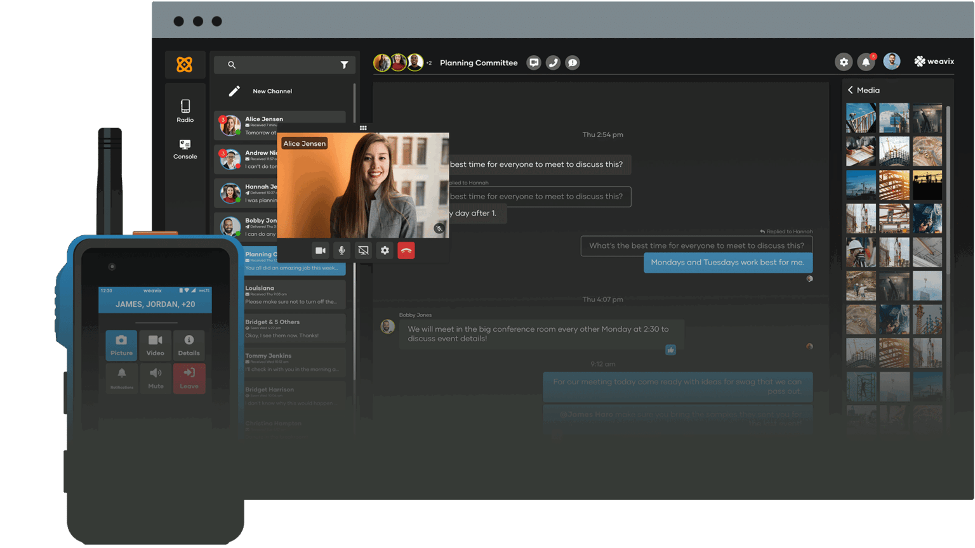
Task: Collapse the Media panel with the back chevron
Action: (851, 90)
